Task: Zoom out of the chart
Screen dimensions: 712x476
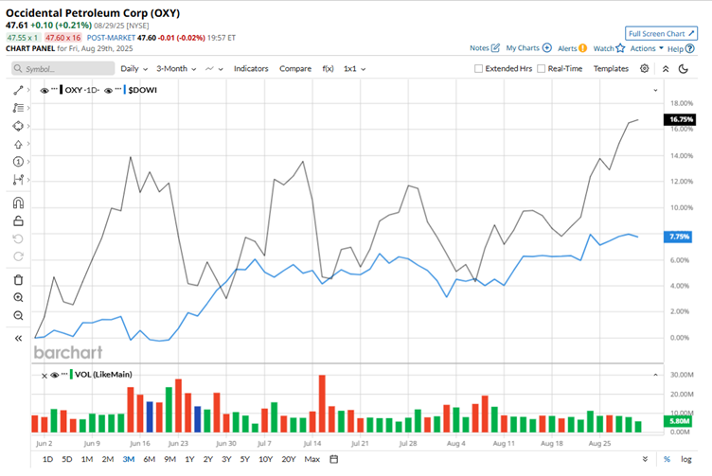Action: point(18,315)
